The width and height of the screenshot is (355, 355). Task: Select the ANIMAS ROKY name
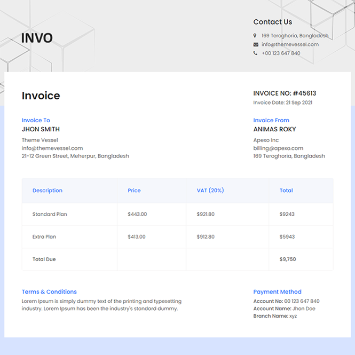pos(274,129)
